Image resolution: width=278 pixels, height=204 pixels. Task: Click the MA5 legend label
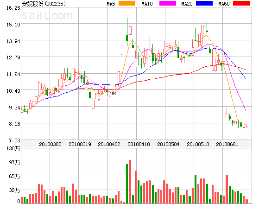pos(111,4)
